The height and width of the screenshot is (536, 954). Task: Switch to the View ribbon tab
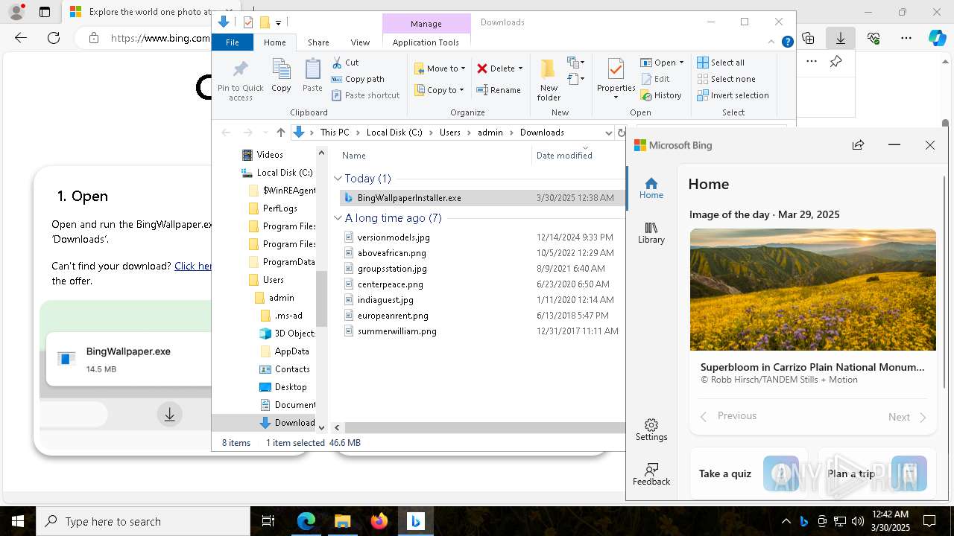click(x=360, y=42)
